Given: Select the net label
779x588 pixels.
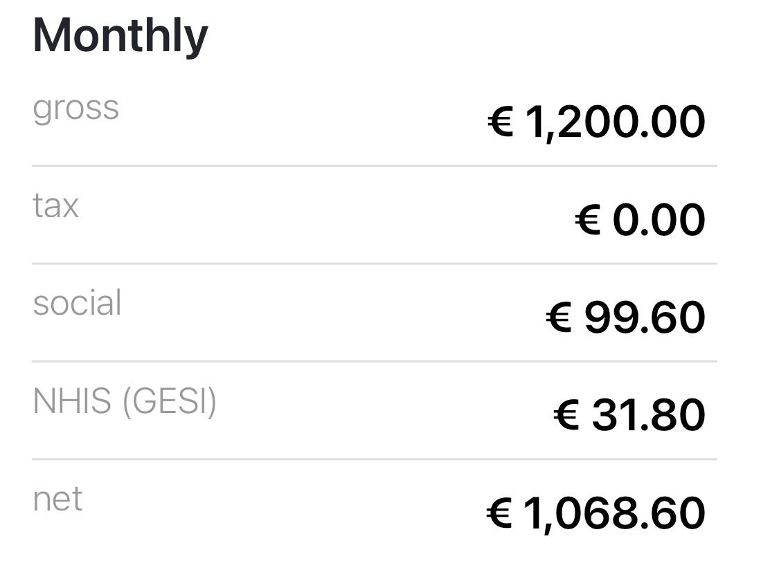Looking at the screenshot, I should pyautogui.click(x=57, y=499).
